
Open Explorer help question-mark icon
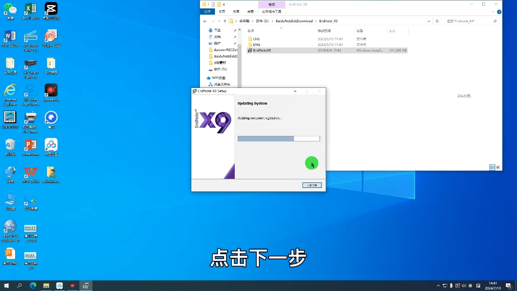click(x=499, y=12)
